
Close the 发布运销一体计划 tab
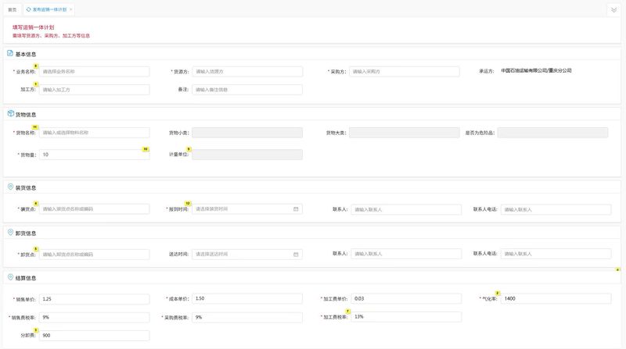pos(71,9)
